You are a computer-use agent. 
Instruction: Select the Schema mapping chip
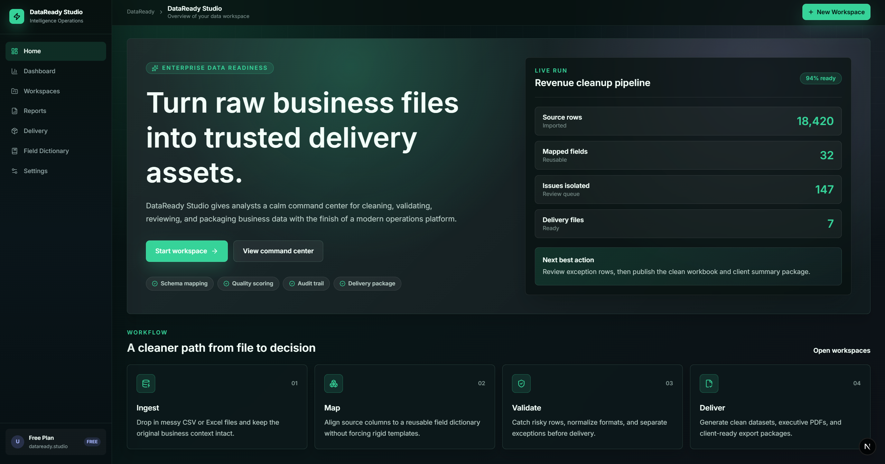click(x=180, y=284)
